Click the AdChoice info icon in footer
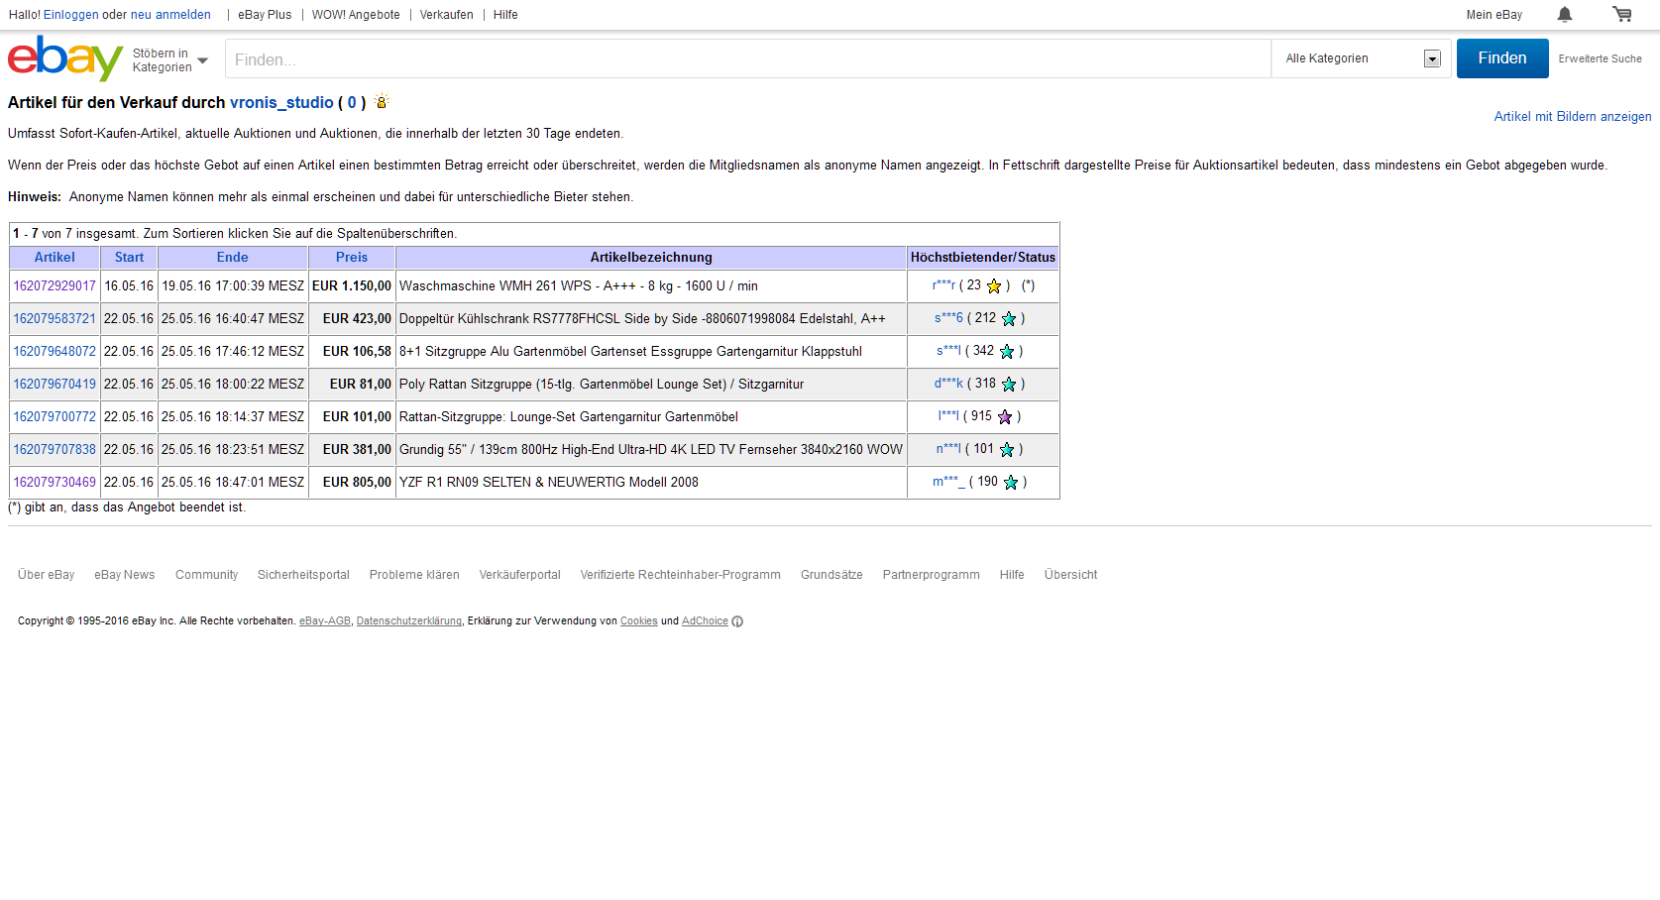Image resolution: width=1660 pixels, height=900 pixels. click(x=737, y=621)
